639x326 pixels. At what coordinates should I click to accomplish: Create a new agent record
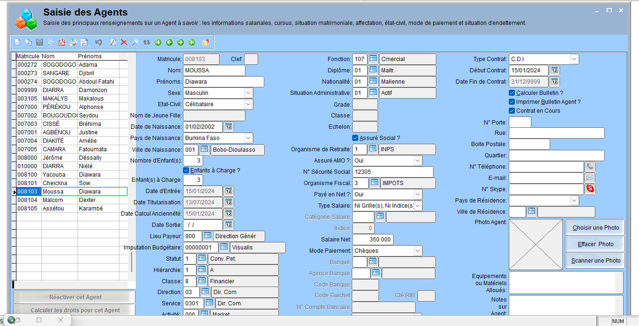(17, 42)
